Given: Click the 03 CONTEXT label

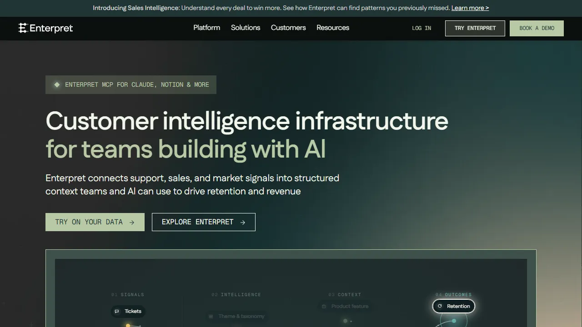Looking at the screenshot, I should [345, 295].
